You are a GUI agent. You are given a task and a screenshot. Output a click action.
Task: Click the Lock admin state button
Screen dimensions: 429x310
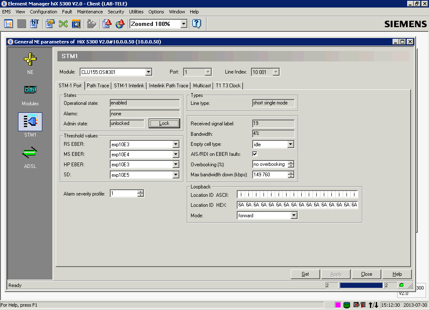click(x=164, y=123)
